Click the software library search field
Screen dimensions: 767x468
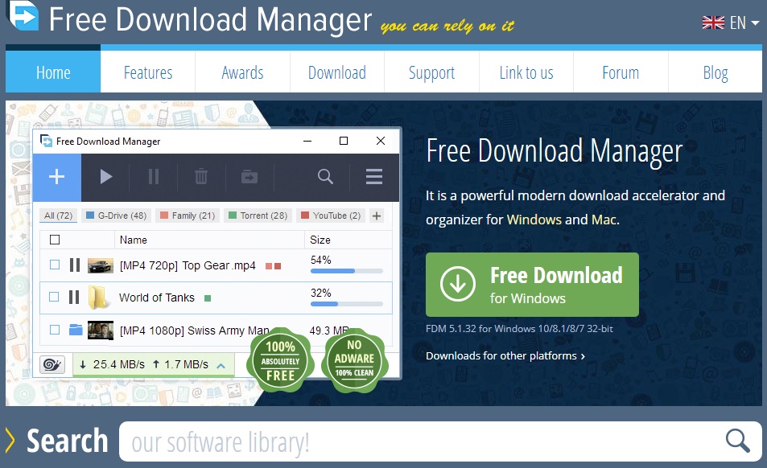tap(440, 441)
